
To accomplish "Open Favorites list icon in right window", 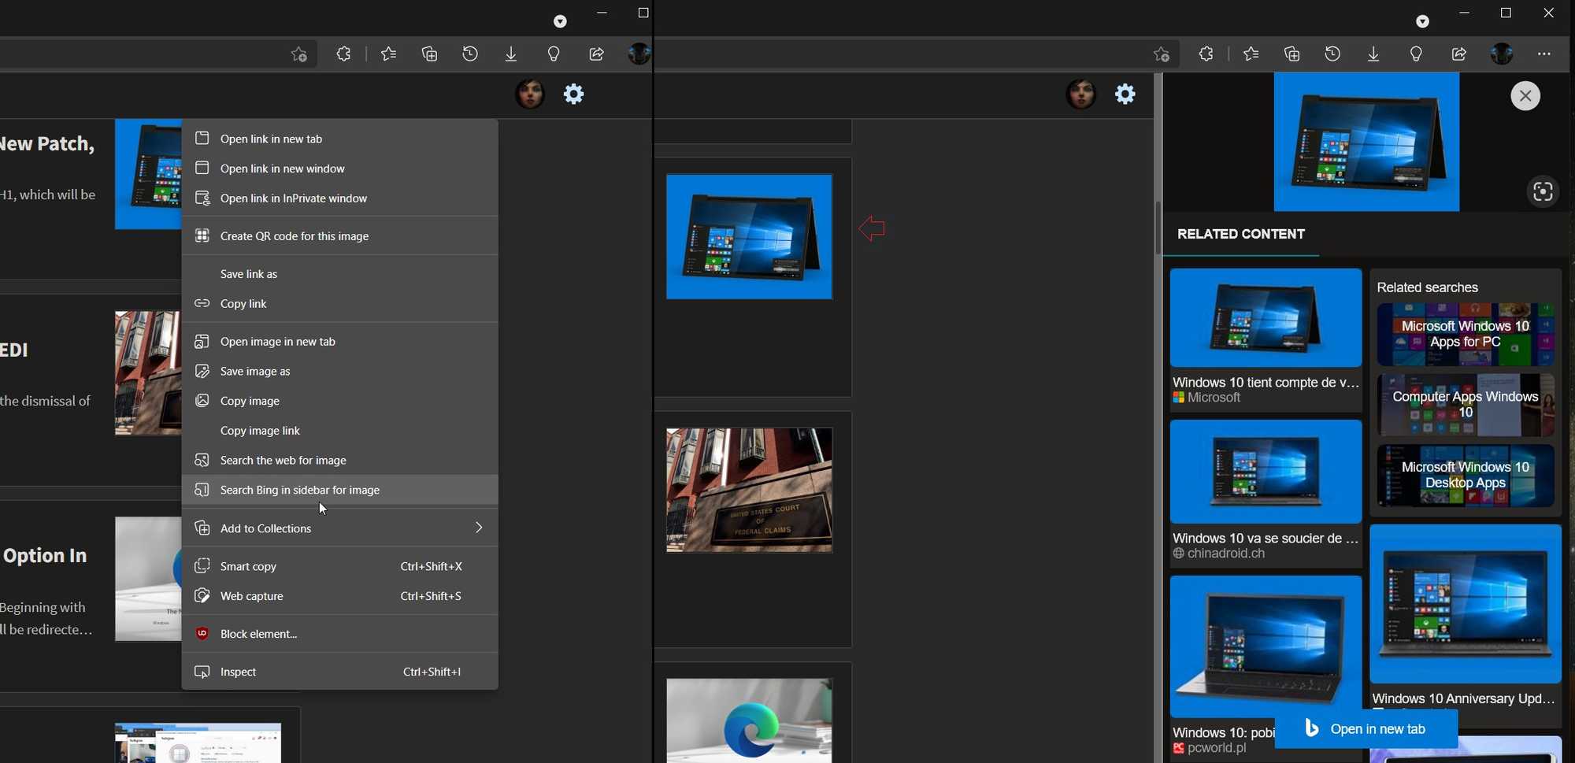I will 1251,54.
